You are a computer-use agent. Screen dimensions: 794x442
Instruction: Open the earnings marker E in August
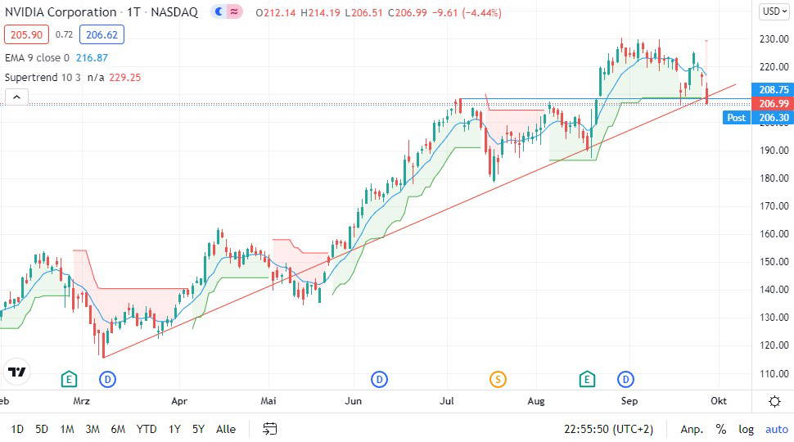tap(587, 379)
